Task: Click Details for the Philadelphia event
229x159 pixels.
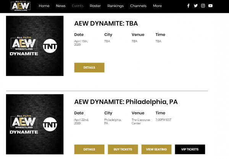Action: tap(89, 149)
